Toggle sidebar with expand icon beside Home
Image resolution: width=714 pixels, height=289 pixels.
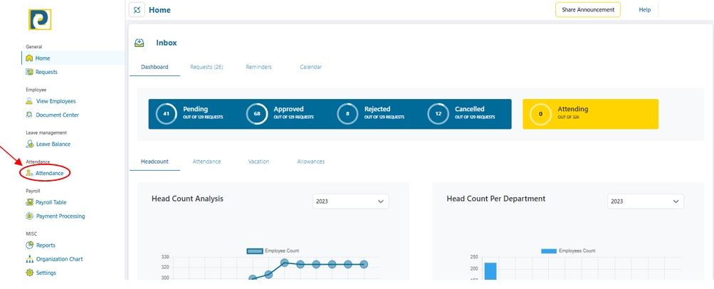pos(137,10)
